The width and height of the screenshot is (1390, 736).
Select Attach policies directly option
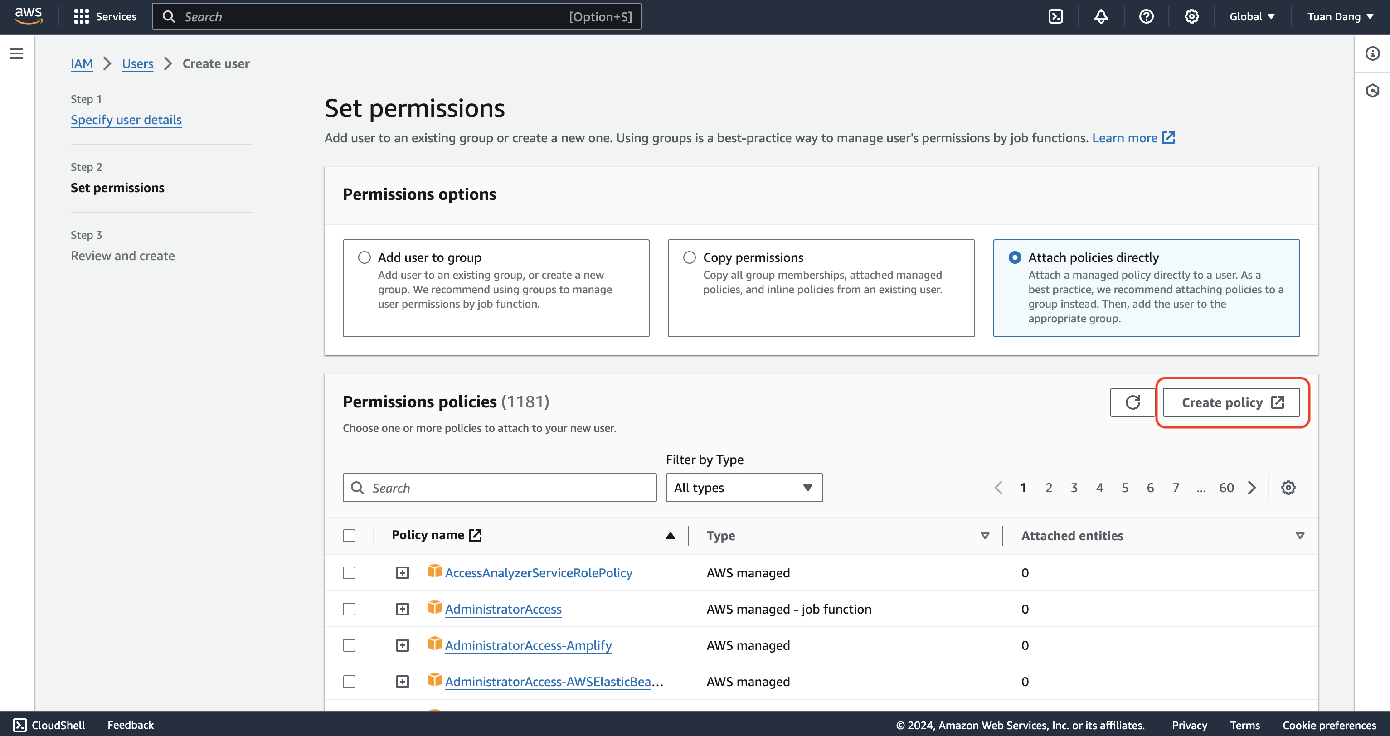pos(1015,257)
